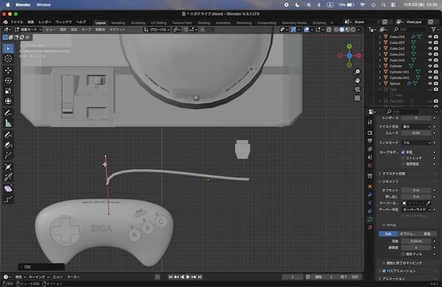The width and height of the screenshot is (442, 287).
Task: Select the Cursor tool in the toolbar
Action: point(8,59)
